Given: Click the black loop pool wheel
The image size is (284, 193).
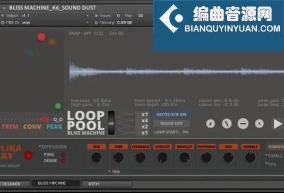Looking at the screenshot, I should (111, 123).
